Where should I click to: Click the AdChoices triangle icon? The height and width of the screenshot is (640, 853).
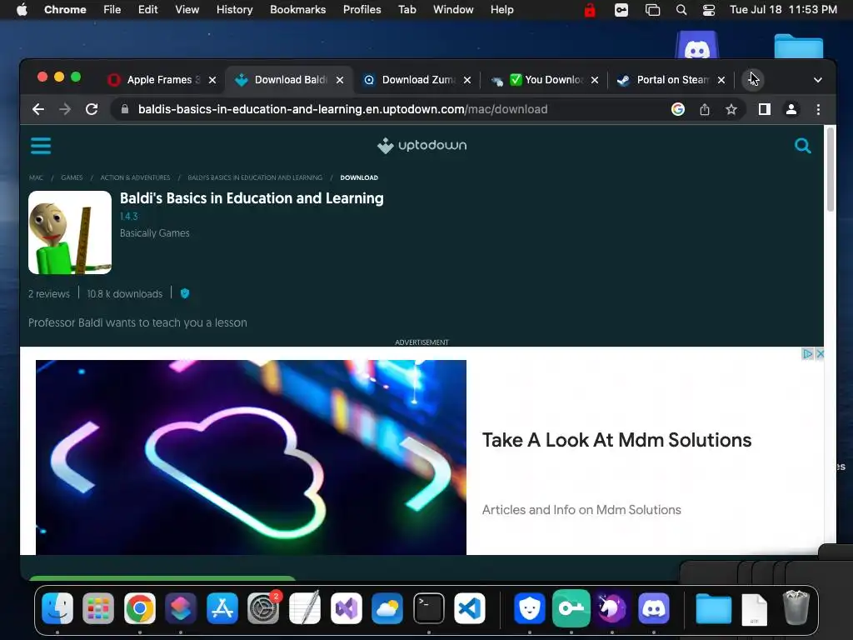tap(808, 353)
